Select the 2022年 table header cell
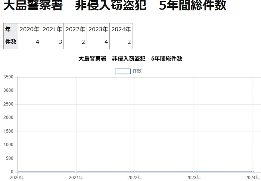 click(x=75, y=29)
